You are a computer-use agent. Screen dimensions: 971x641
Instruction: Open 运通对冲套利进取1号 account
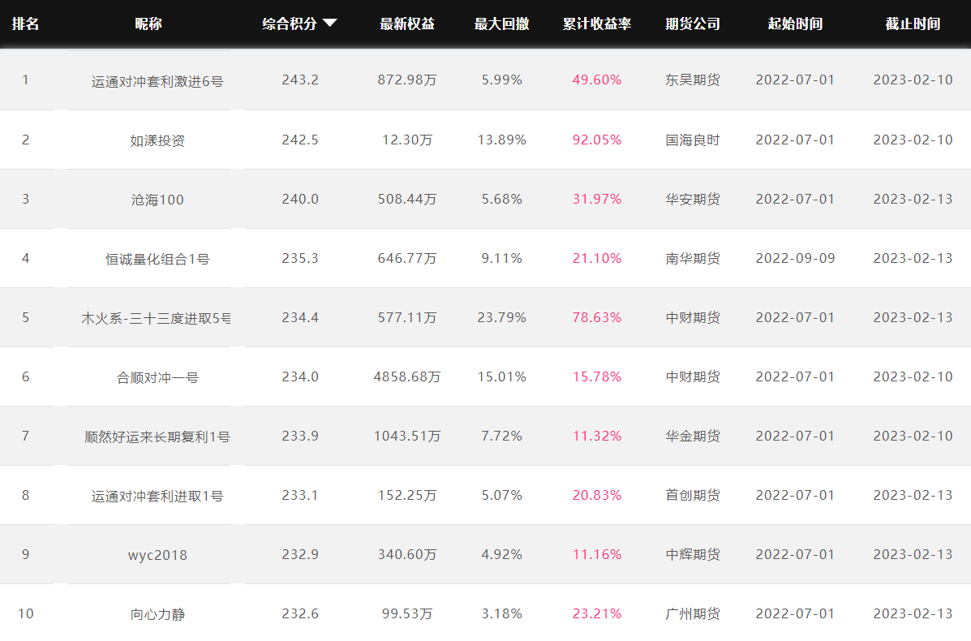click(157, 496)
